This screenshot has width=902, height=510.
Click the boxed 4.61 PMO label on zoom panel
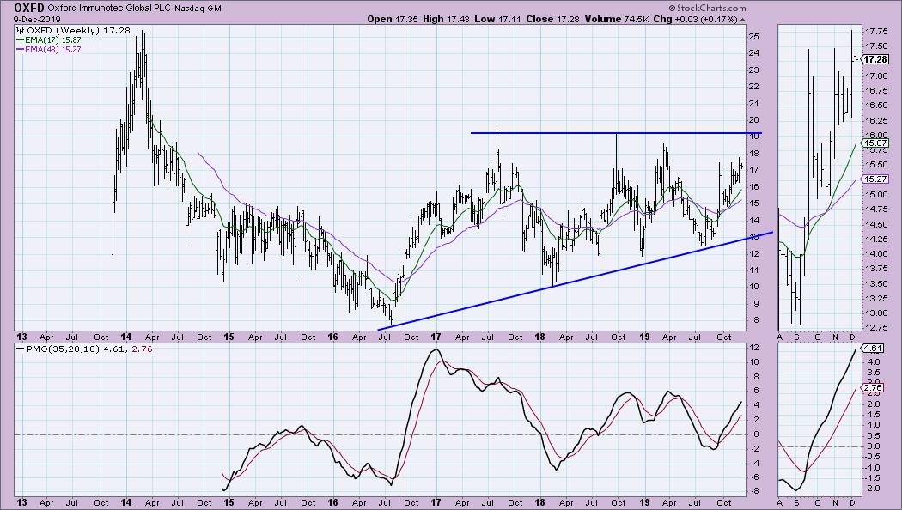874,349
